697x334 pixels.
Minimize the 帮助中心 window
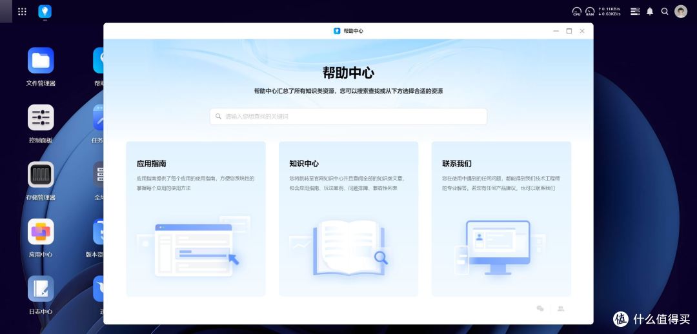tap(556, 31)
